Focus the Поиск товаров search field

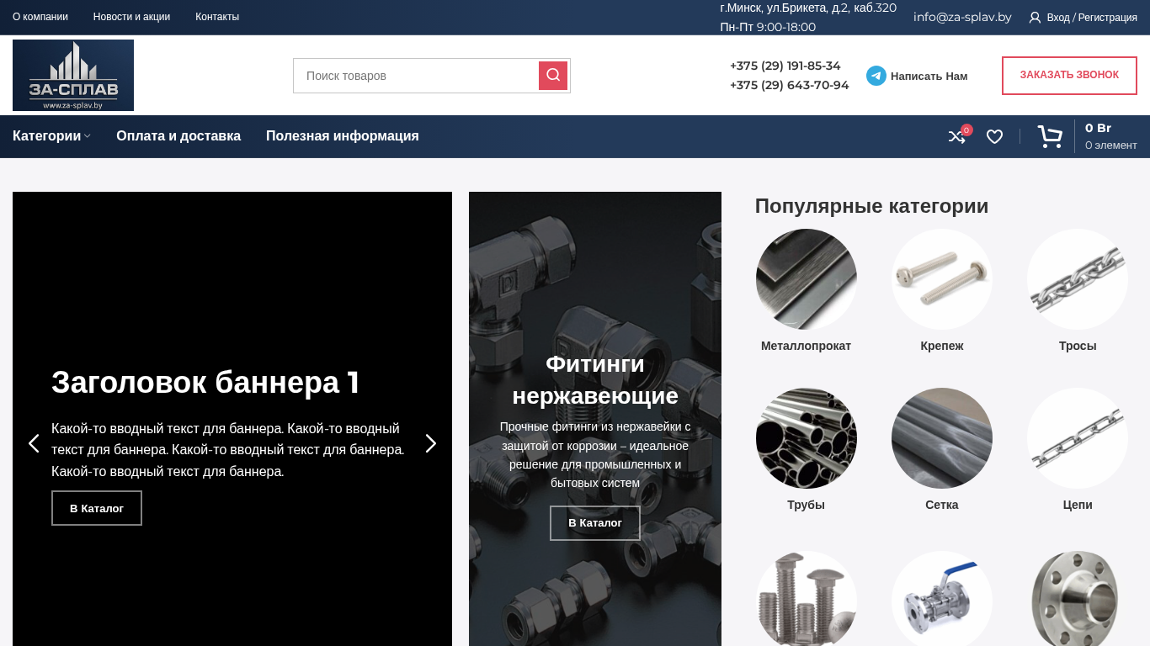416,76
